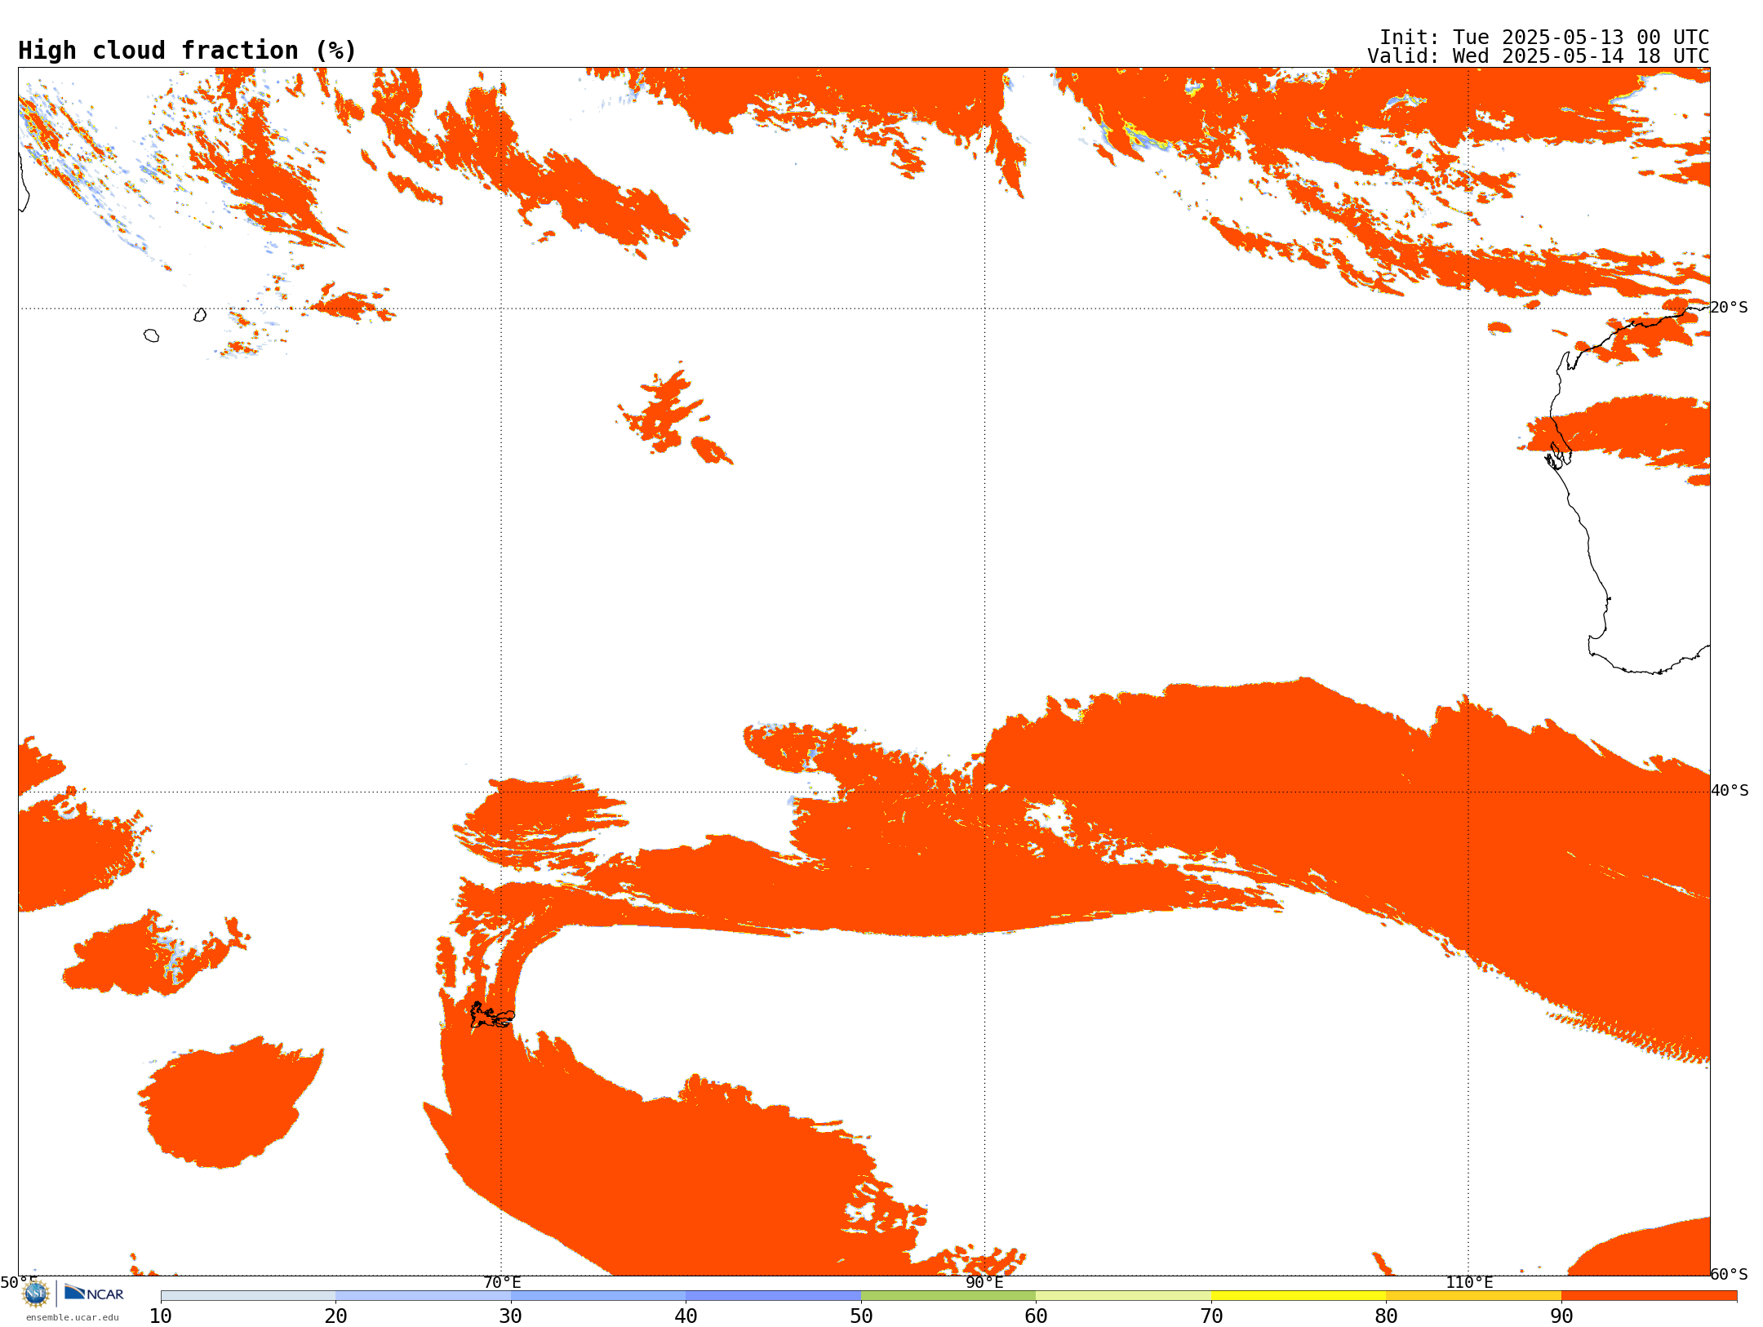This screenshot has height=1327, width=1763.
Task: Click the colorbar tick label 70
Action: pyautogui.click(x=1211, y=1316)
